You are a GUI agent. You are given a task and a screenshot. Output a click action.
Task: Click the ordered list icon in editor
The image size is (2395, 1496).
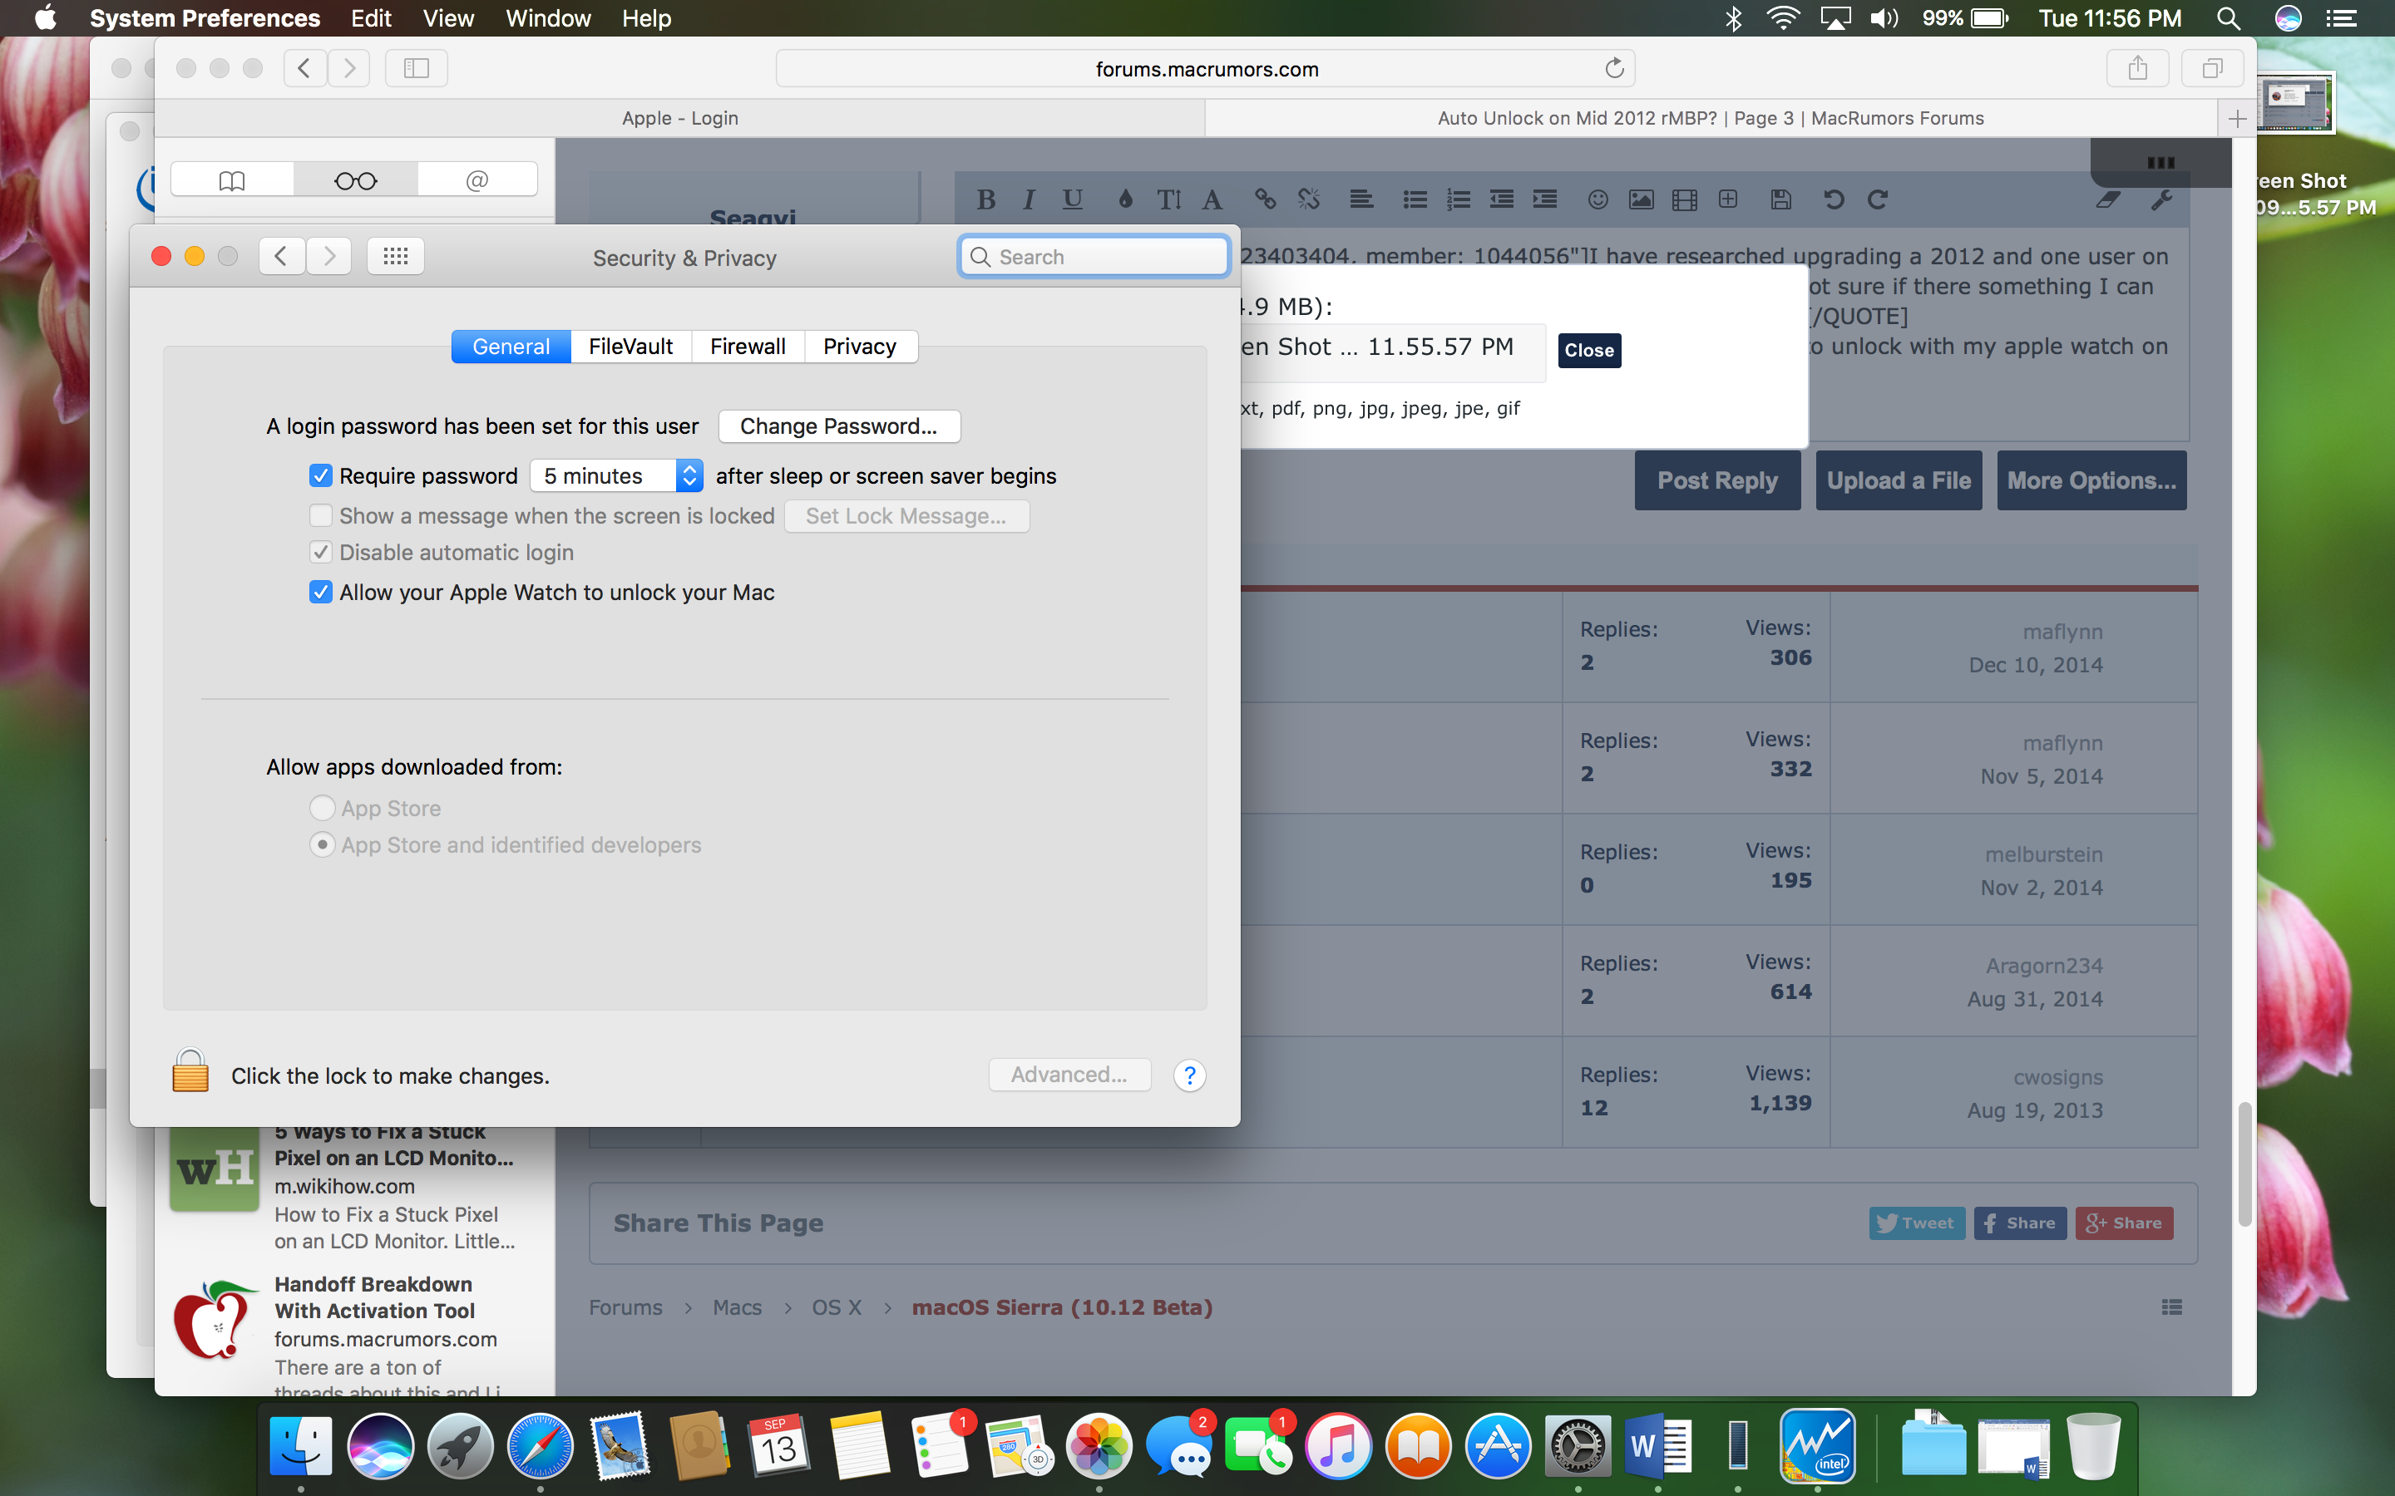1458,199
